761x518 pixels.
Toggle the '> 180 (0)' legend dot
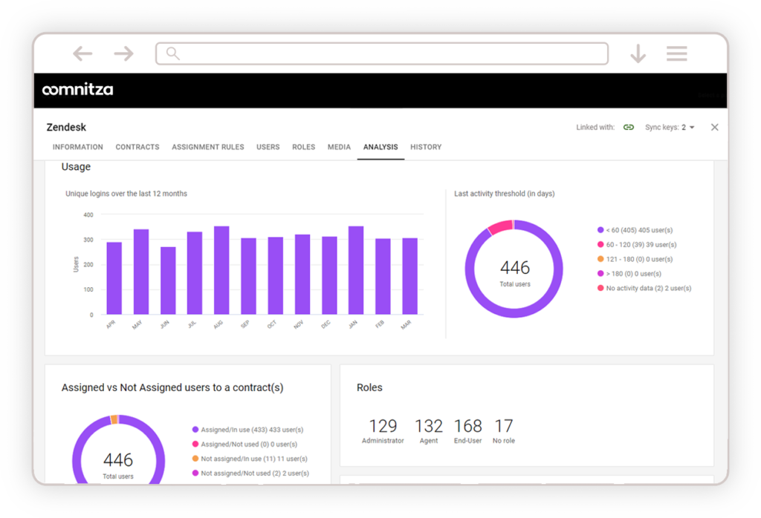600,274
